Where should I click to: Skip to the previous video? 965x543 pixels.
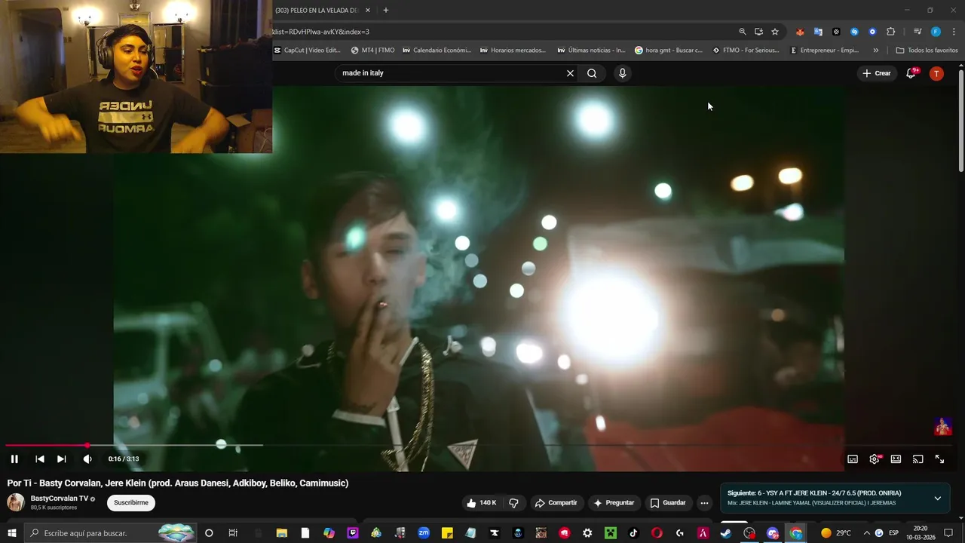(40, 459)
